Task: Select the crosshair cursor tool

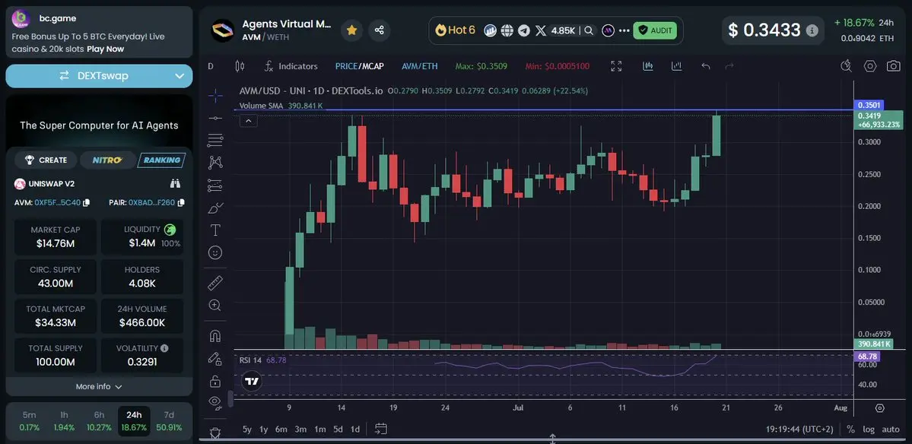Action: tap(215, 96)
